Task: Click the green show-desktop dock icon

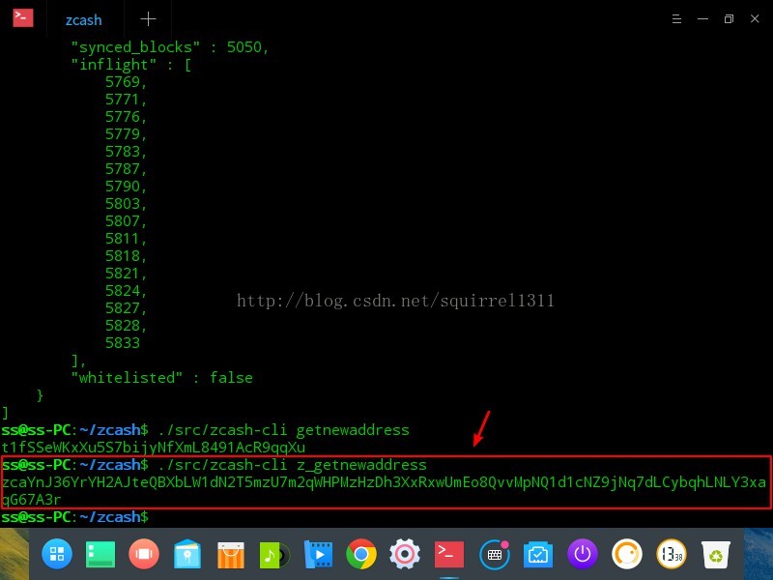Action: (x=100, y=554)
